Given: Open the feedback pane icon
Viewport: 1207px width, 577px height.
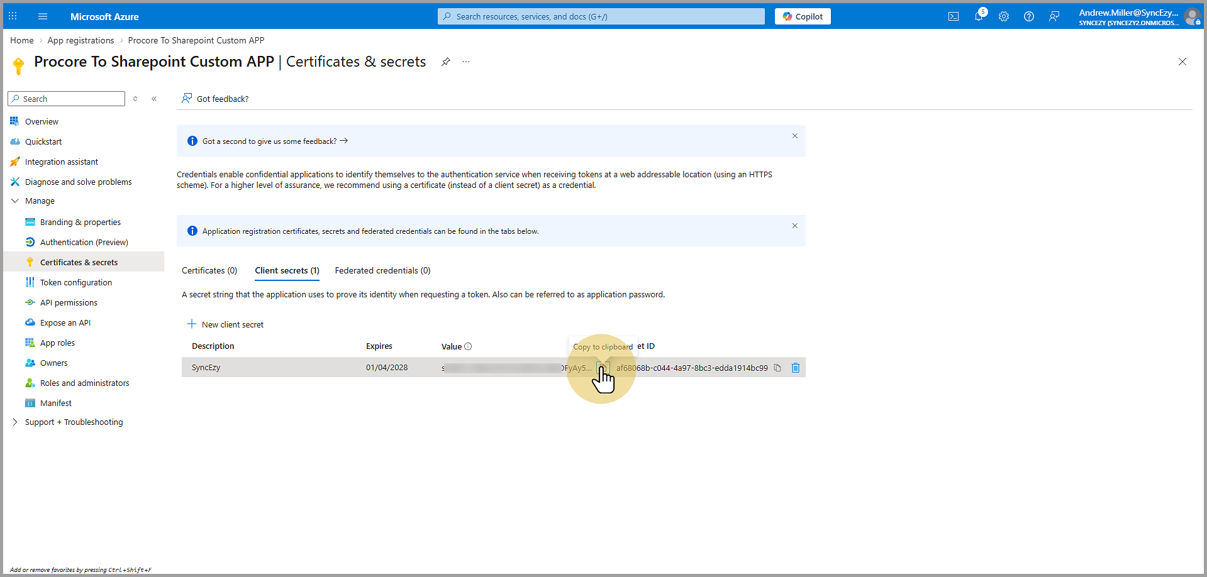Looking at the screenshot, I should coord(1055,16).
